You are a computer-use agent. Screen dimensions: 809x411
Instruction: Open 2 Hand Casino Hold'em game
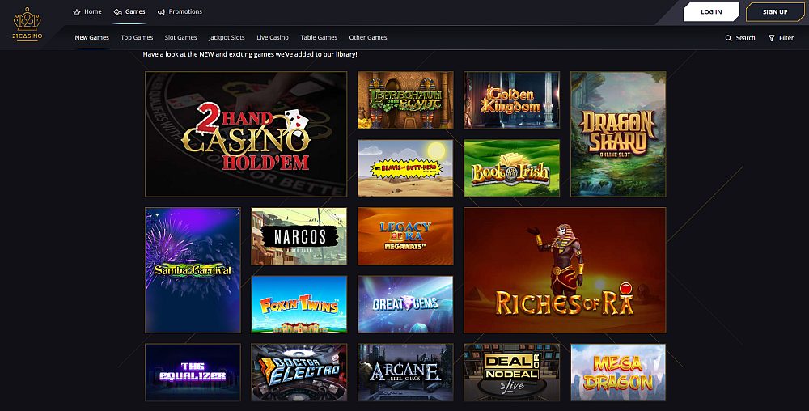pos(246,134)
